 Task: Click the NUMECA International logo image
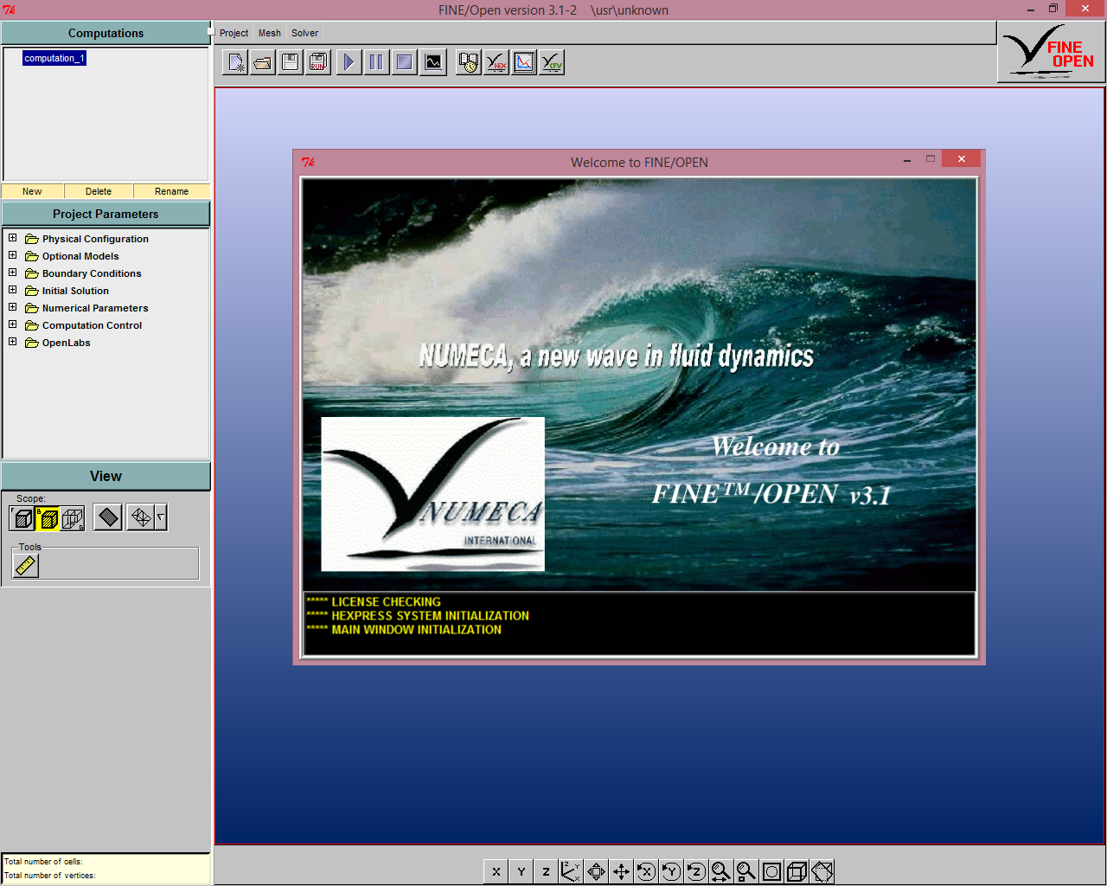point(432,494)
